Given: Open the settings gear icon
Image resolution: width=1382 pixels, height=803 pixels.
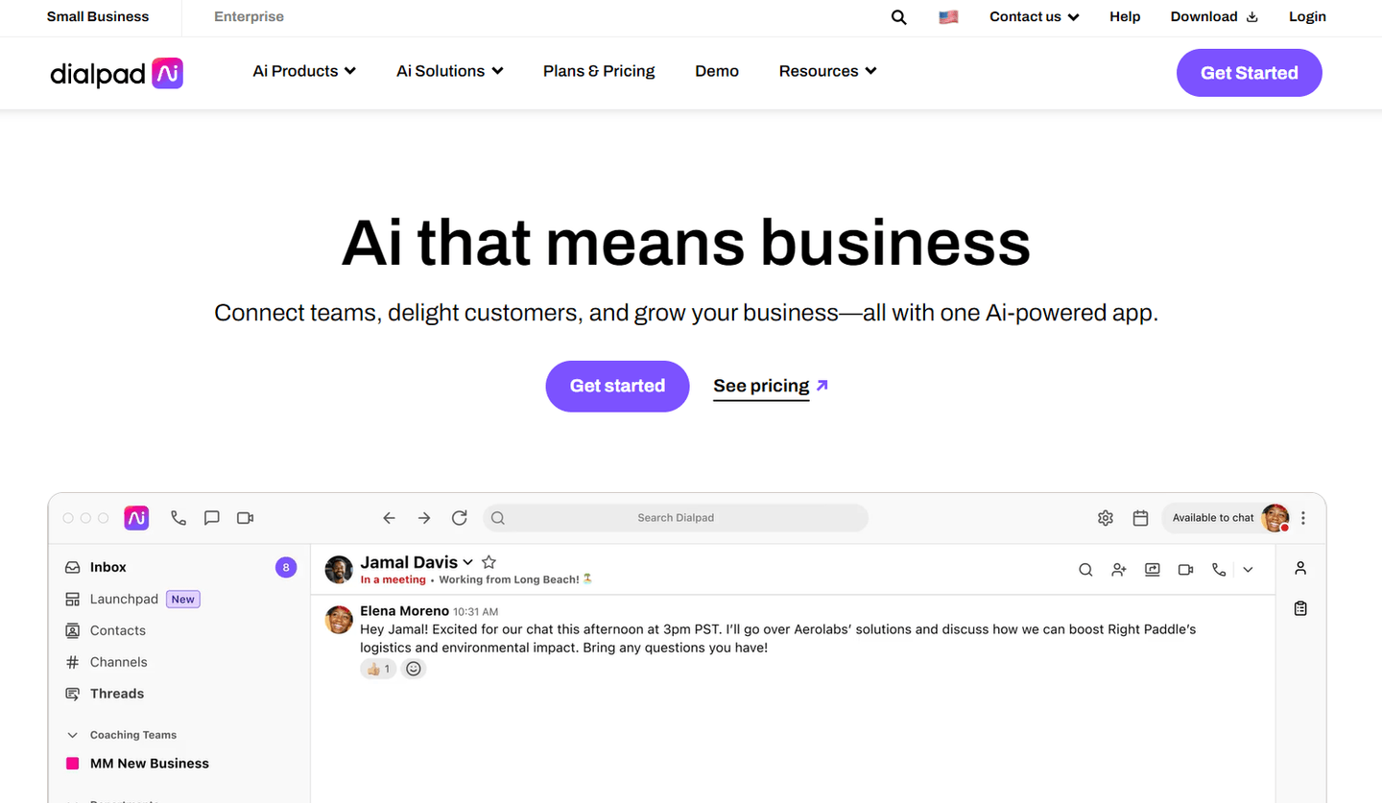Looking at the screenshot, I should point(1106,518).
